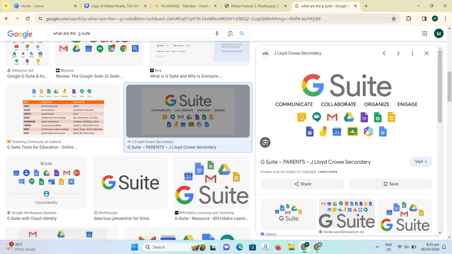The height and width of the screenshot is (254, 452).
Task: Open G Suite – PARENTS title link in panel
Action: pos(315,162)
